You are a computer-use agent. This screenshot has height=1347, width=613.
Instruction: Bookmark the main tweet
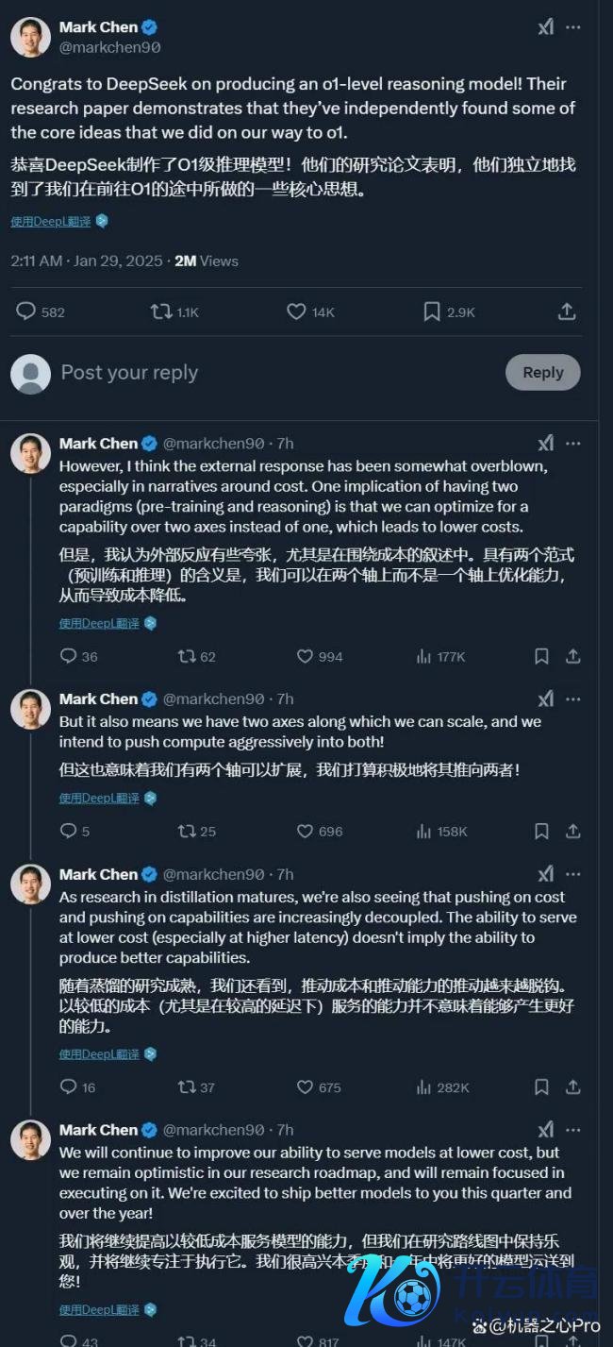[430, 310]
